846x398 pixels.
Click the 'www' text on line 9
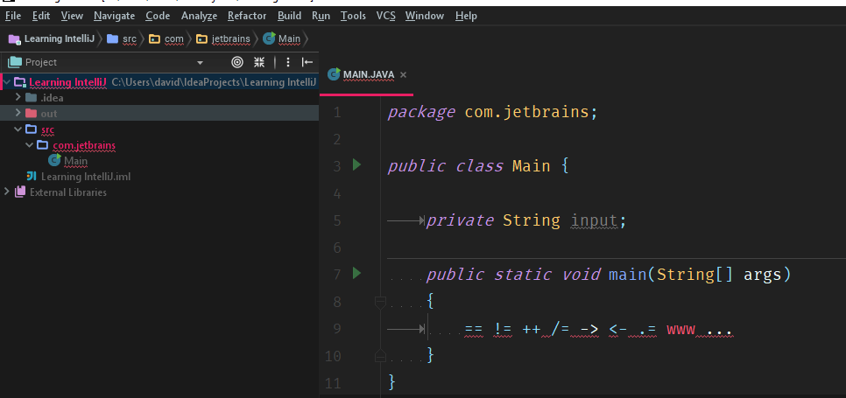click(680, 329)
